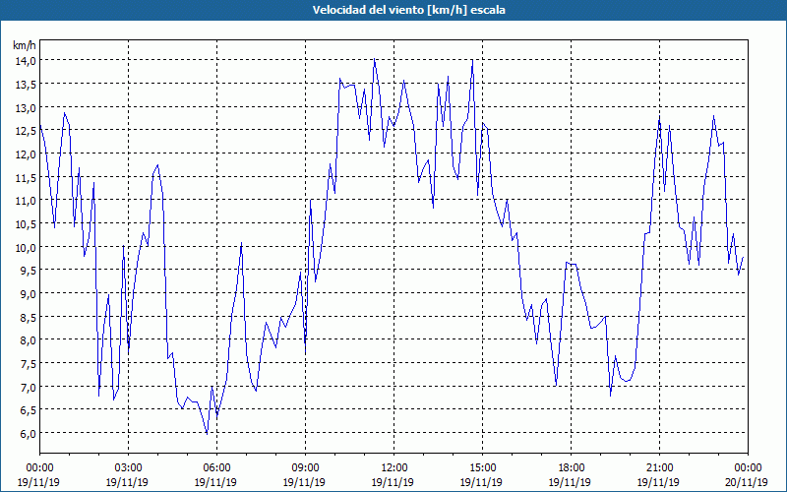Select the '19/11/19' date under 06:00

[x=215, y=482]
